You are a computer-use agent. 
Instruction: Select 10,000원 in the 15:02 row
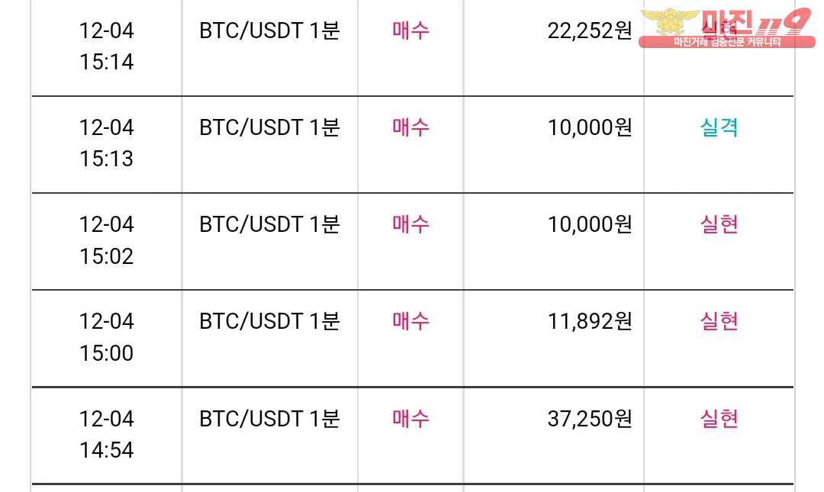point(590,224)
